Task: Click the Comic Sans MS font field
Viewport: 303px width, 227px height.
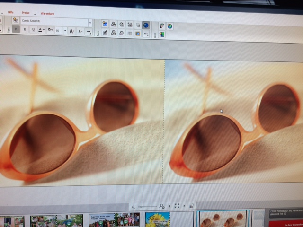Action: 54,22
